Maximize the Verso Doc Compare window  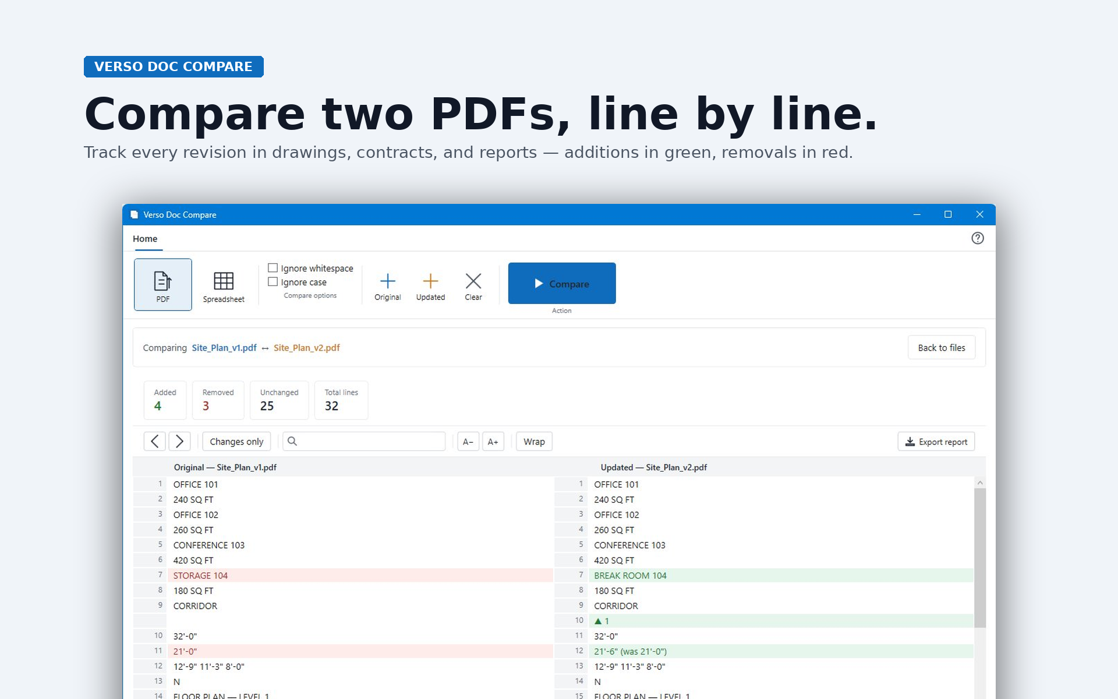click(948, 214)
